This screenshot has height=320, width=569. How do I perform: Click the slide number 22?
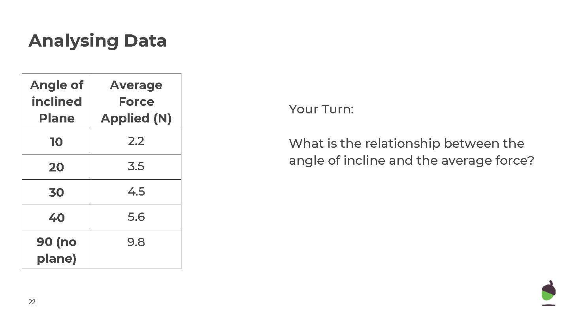click(x=32, y=302)
